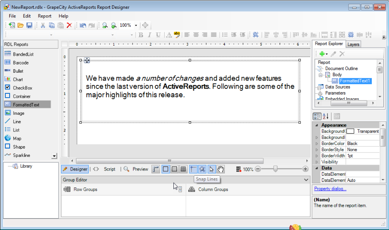Expand the BorderStyle property
Screen dimensions: 389x230
click(317, 150)
